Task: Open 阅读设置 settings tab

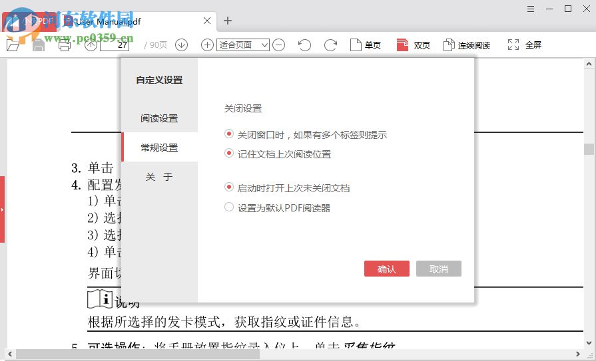Action: coord(159,118)
